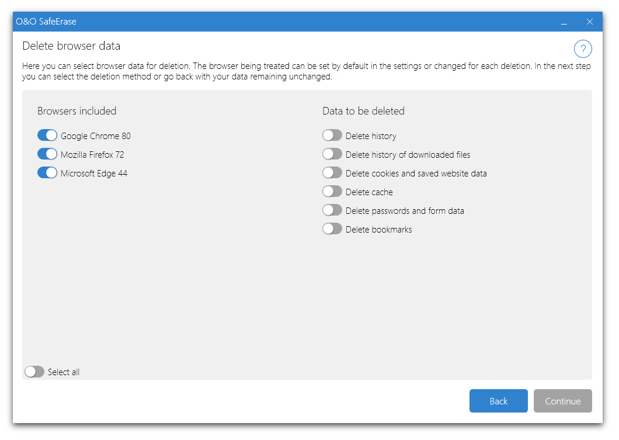Image resolution: width=619 pixels, height=440 pixels.
Task: Click the Delete history label text
Action: point(371,136)
